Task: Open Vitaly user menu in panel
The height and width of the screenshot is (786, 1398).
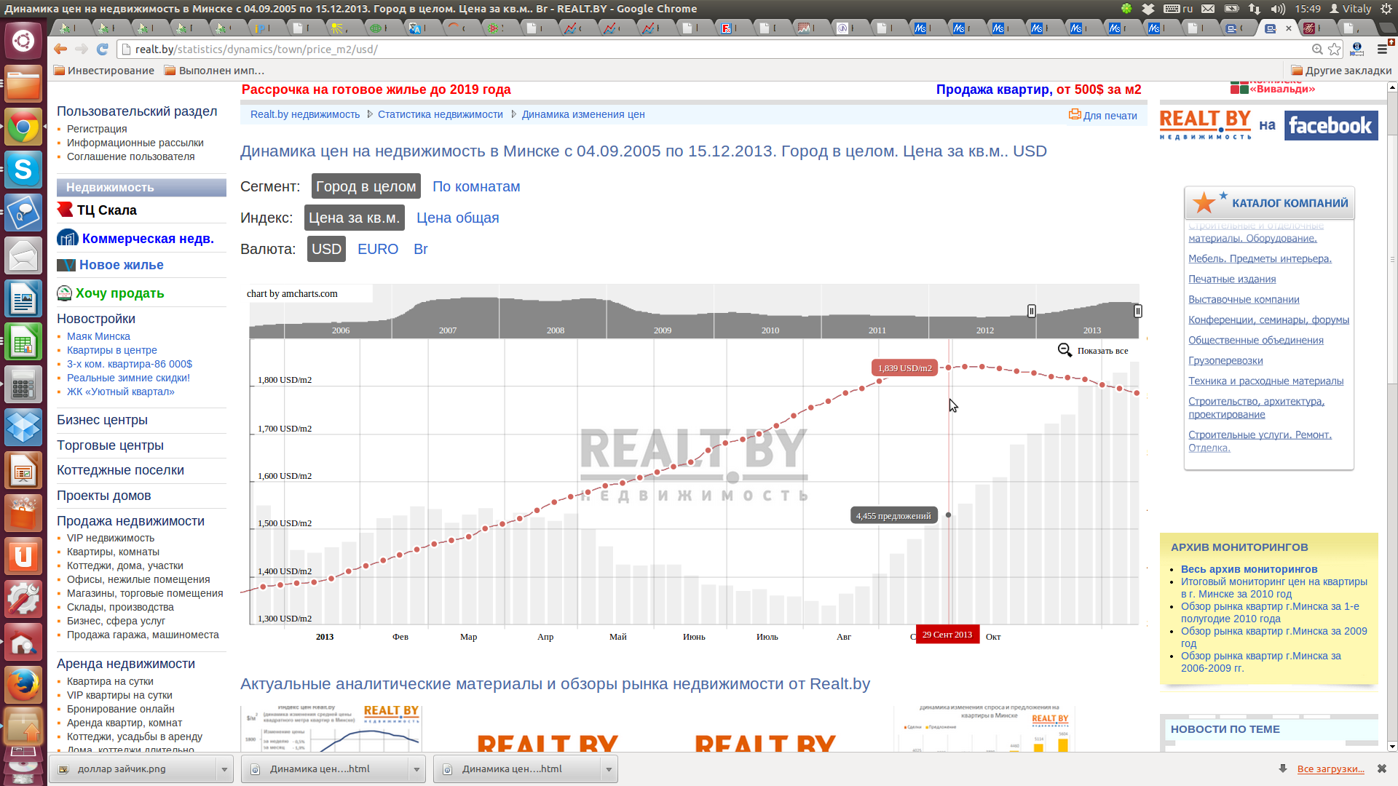Action: click(1351, 9)
